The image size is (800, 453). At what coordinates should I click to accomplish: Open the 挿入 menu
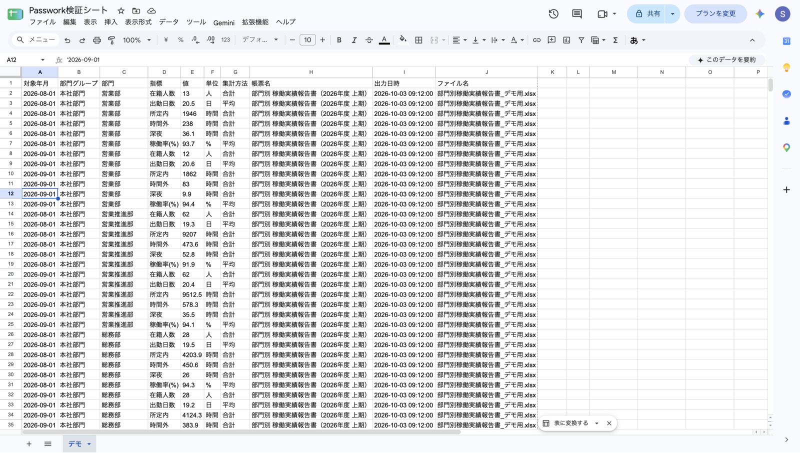[x=110, y=22]
